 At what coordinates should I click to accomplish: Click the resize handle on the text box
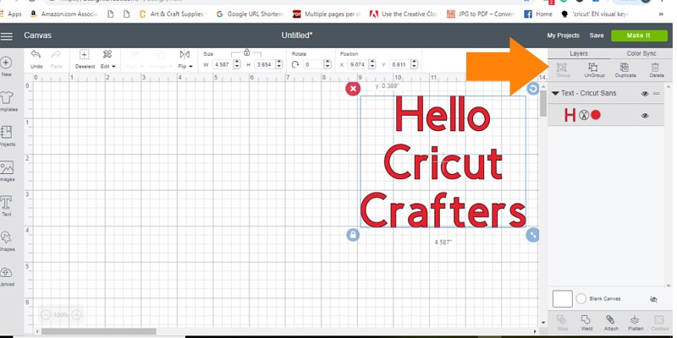[533, 235]
